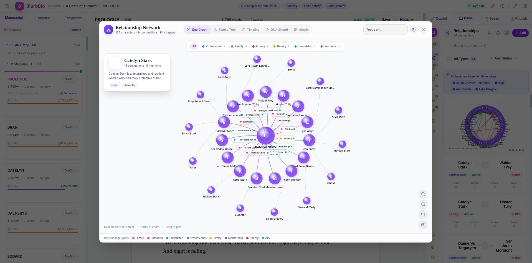
Task: Click the Ghost node
Action: pos(331,177)
